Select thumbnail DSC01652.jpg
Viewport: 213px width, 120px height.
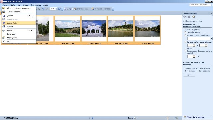click(x=120, y=30)
